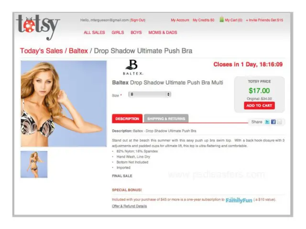Click the Totsy ladybug logo
Image resolution: width=306 pixels, height=229 pixels.
click(x=38, y=27)
